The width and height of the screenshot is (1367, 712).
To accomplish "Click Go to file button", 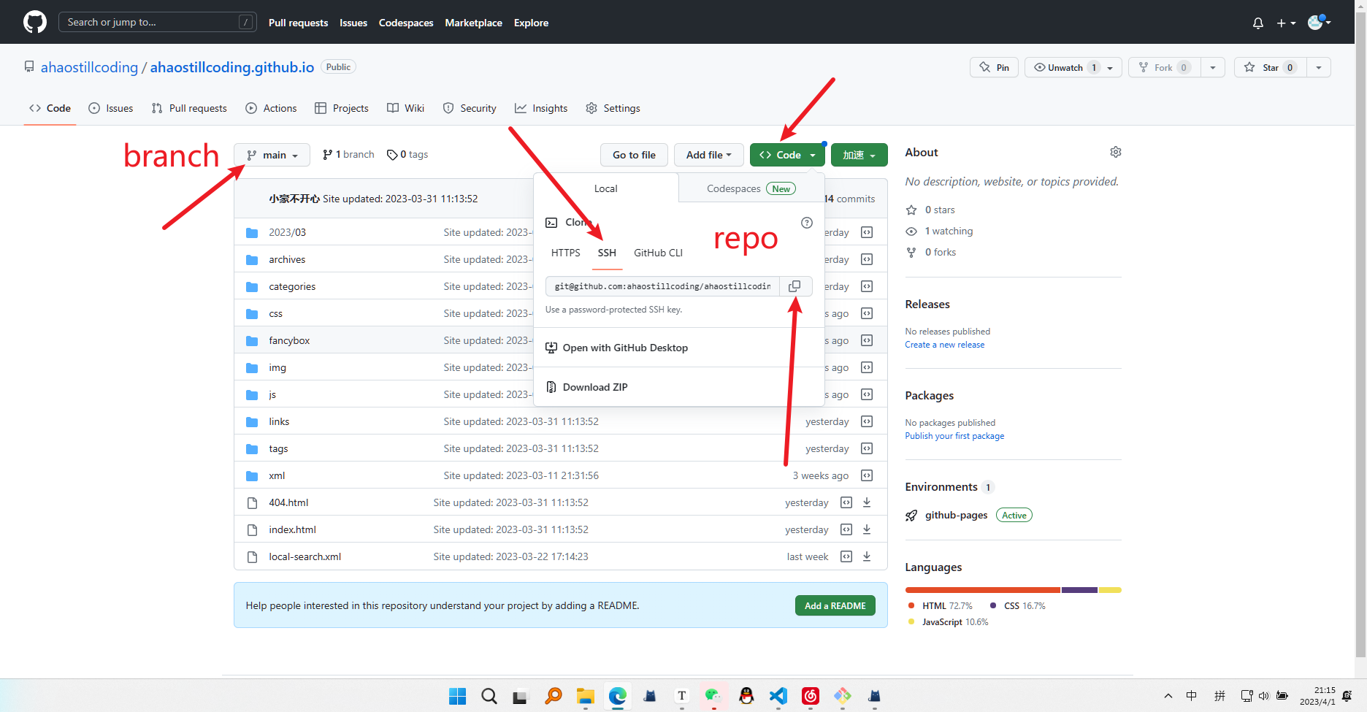I will pyautogui.click(x=634, y=155).
